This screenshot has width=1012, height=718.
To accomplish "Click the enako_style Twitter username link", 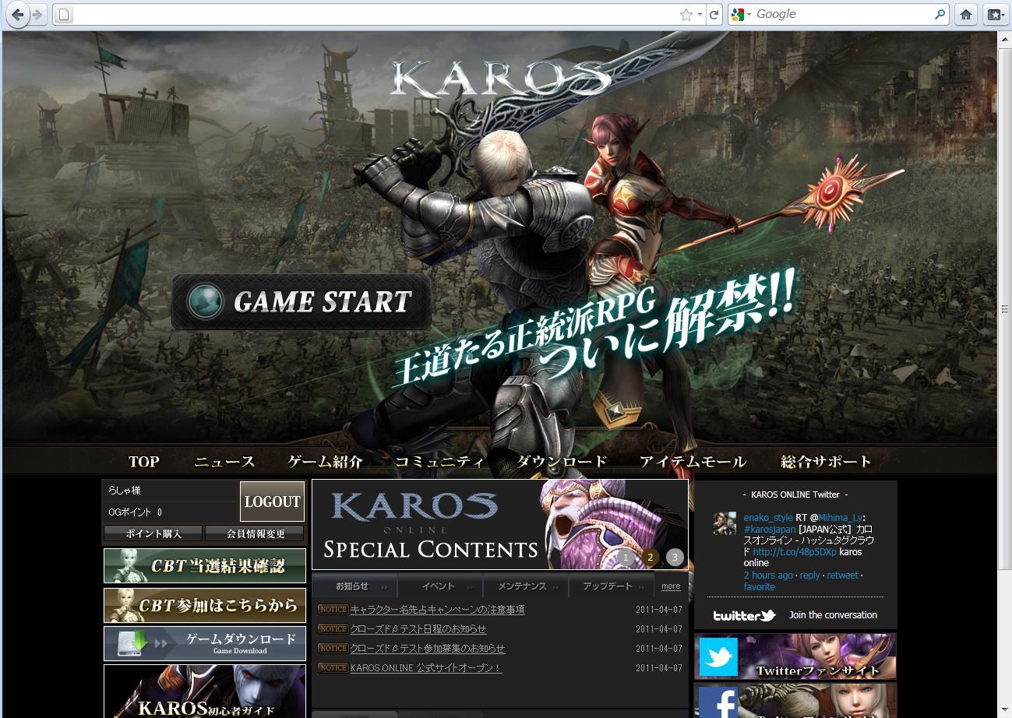I will (x=768, y=517).
